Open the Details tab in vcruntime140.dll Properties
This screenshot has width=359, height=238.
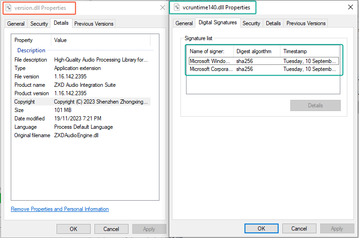coord(273,23)
